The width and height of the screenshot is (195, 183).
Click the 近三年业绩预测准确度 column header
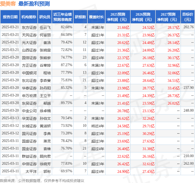pos(63,17)
